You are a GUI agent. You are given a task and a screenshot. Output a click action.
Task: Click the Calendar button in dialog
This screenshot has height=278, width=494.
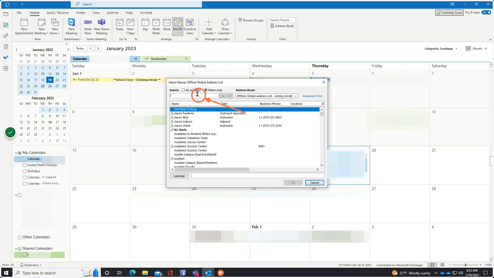coord(179,176)
